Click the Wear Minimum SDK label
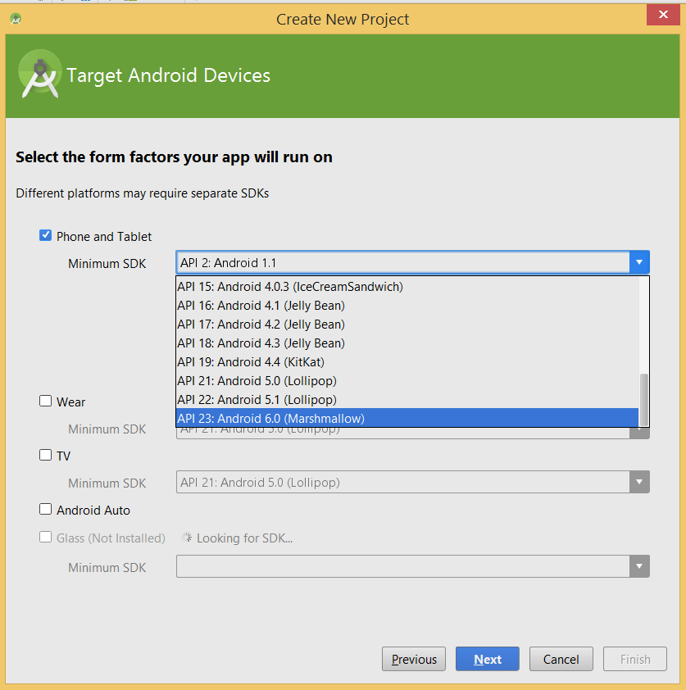Image resolution: width=686 pixels, height=690 pixels. pos(107,429)
